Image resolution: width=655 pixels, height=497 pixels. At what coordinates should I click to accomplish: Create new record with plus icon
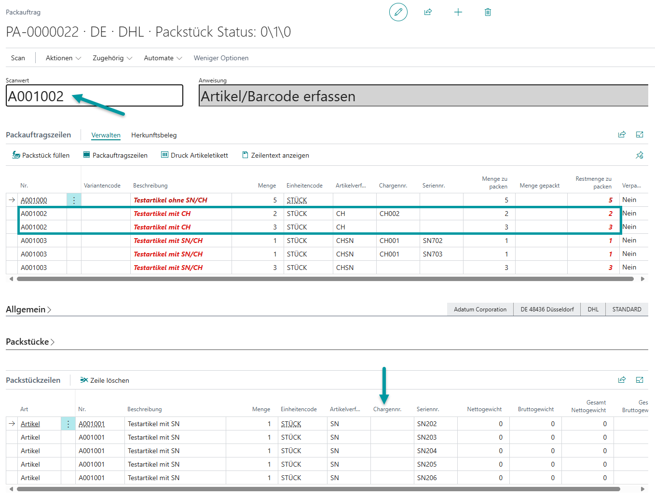click(x=458, y=12)
